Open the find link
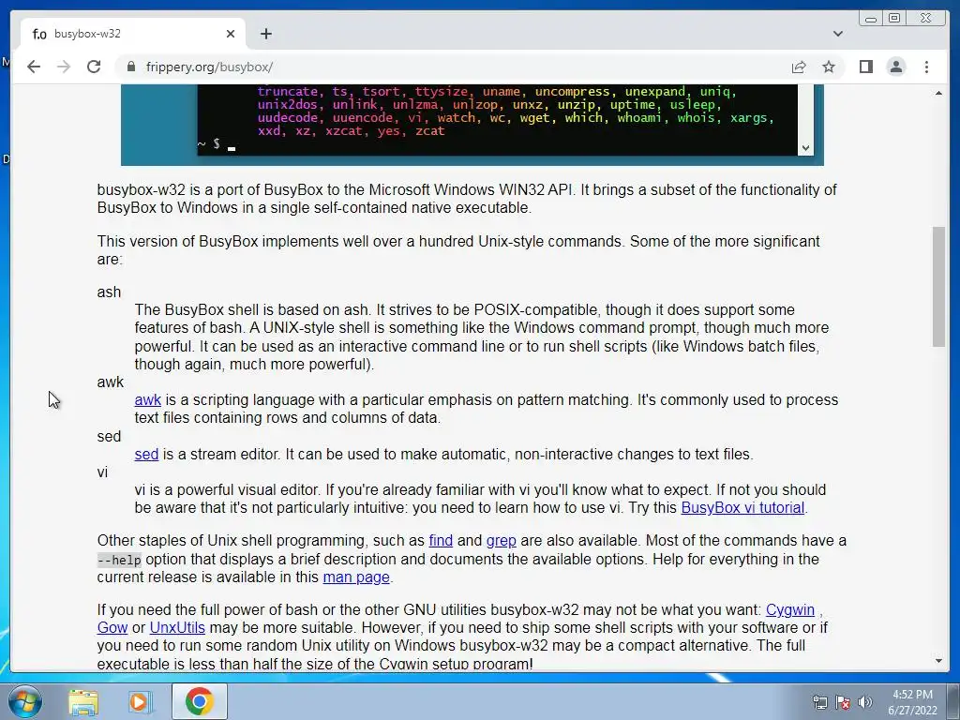This screenshot has height=720, width=960. click(441, 541)
